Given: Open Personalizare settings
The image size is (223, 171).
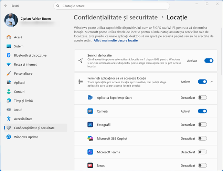Looking at the screenshot, I should click(x=35, y=73).
